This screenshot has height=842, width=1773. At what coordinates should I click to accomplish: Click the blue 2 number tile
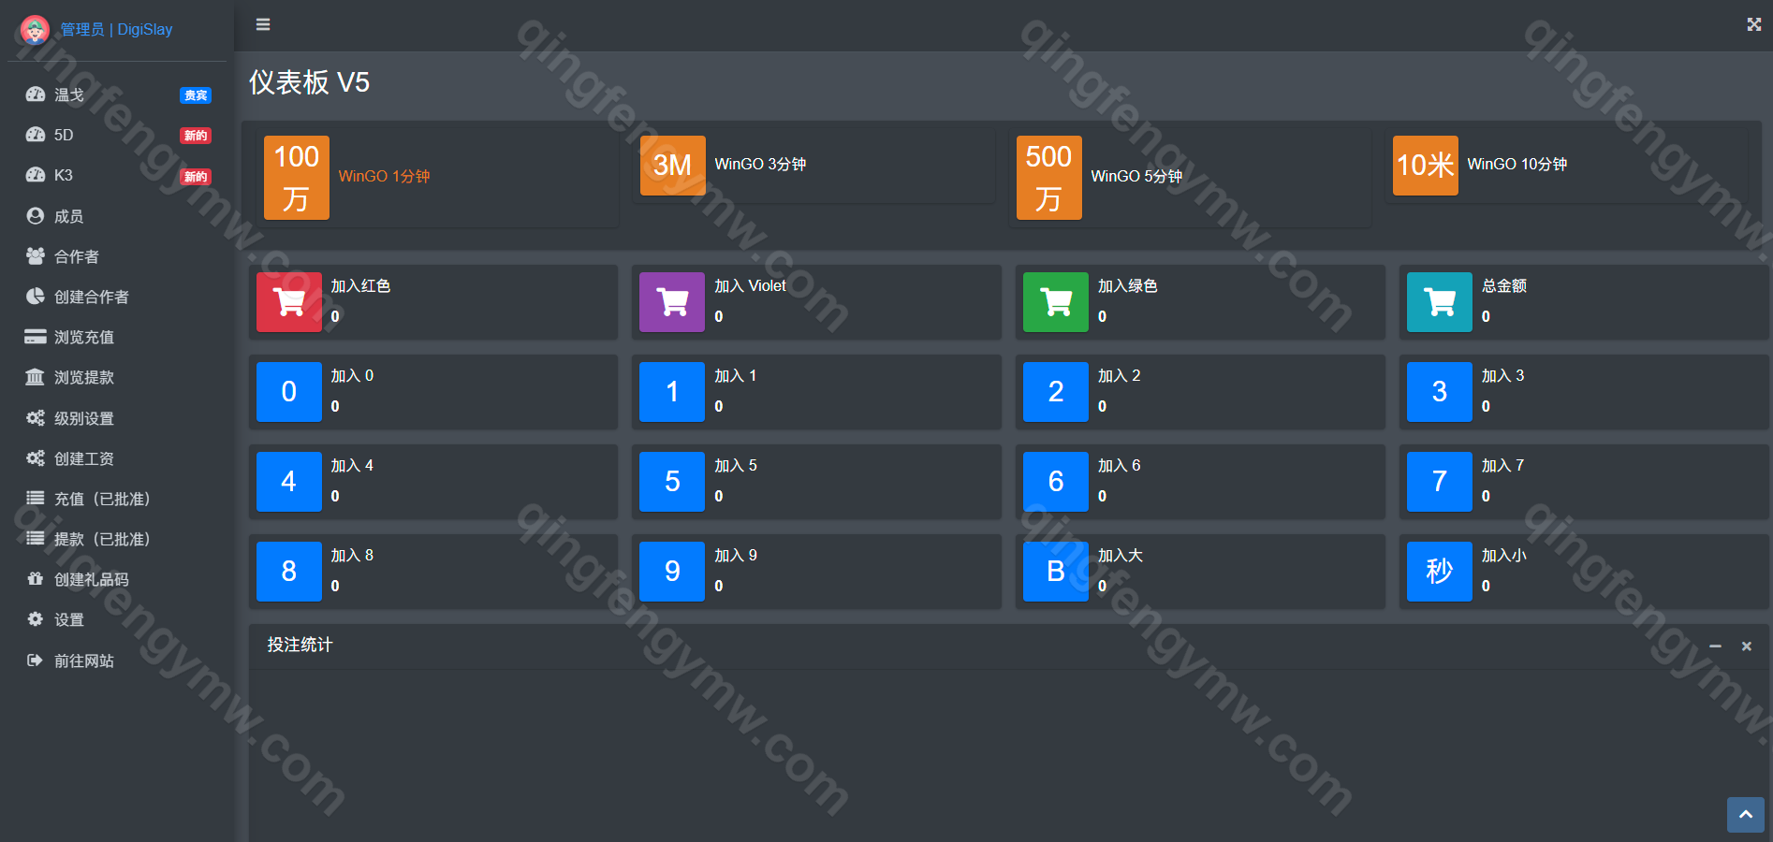pyautogui.click(x=1056, y=392)
